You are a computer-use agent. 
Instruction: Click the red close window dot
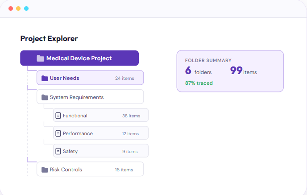pos(11,8)
